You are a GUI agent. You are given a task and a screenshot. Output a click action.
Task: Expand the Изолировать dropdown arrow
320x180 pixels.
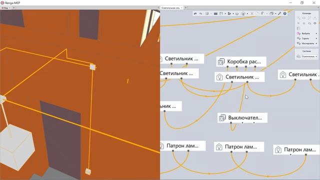pos(316,43)
